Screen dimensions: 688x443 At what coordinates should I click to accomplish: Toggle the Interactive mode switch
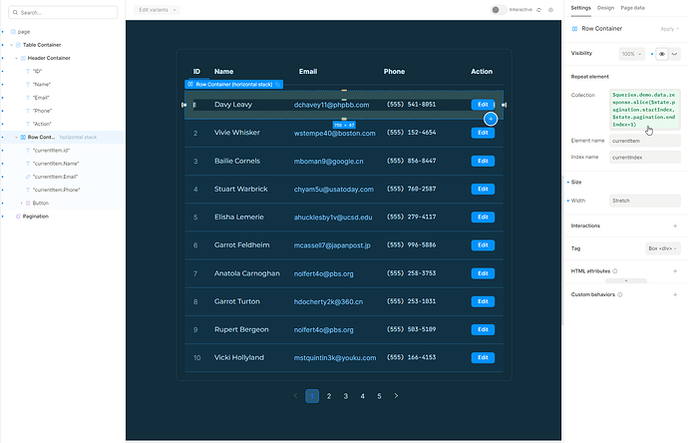[x=499, y=9]
